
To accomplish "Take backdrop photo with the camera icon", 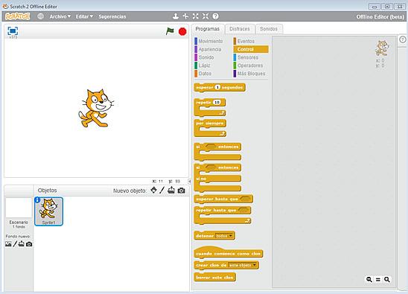I will 29,244.
